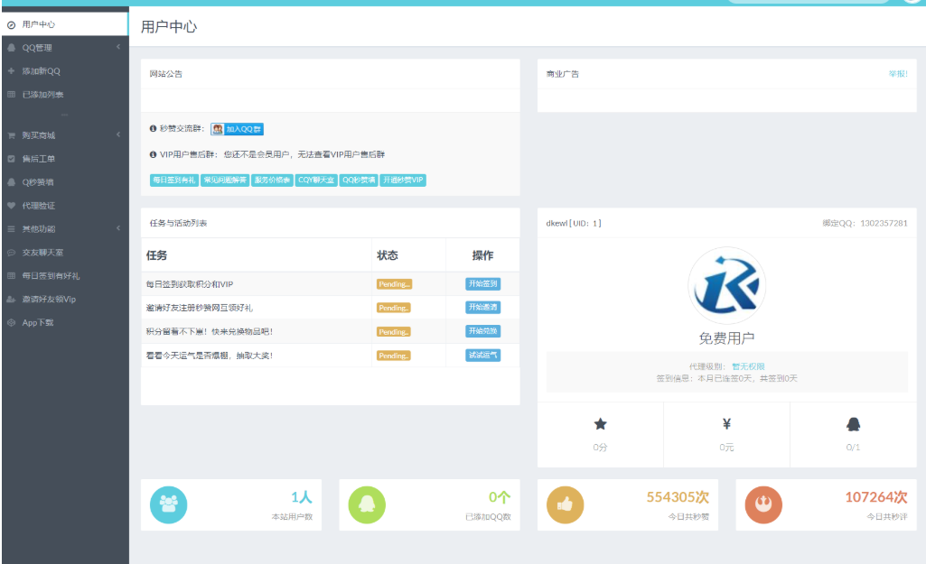Click the yen balance icon

click(726, 424)
